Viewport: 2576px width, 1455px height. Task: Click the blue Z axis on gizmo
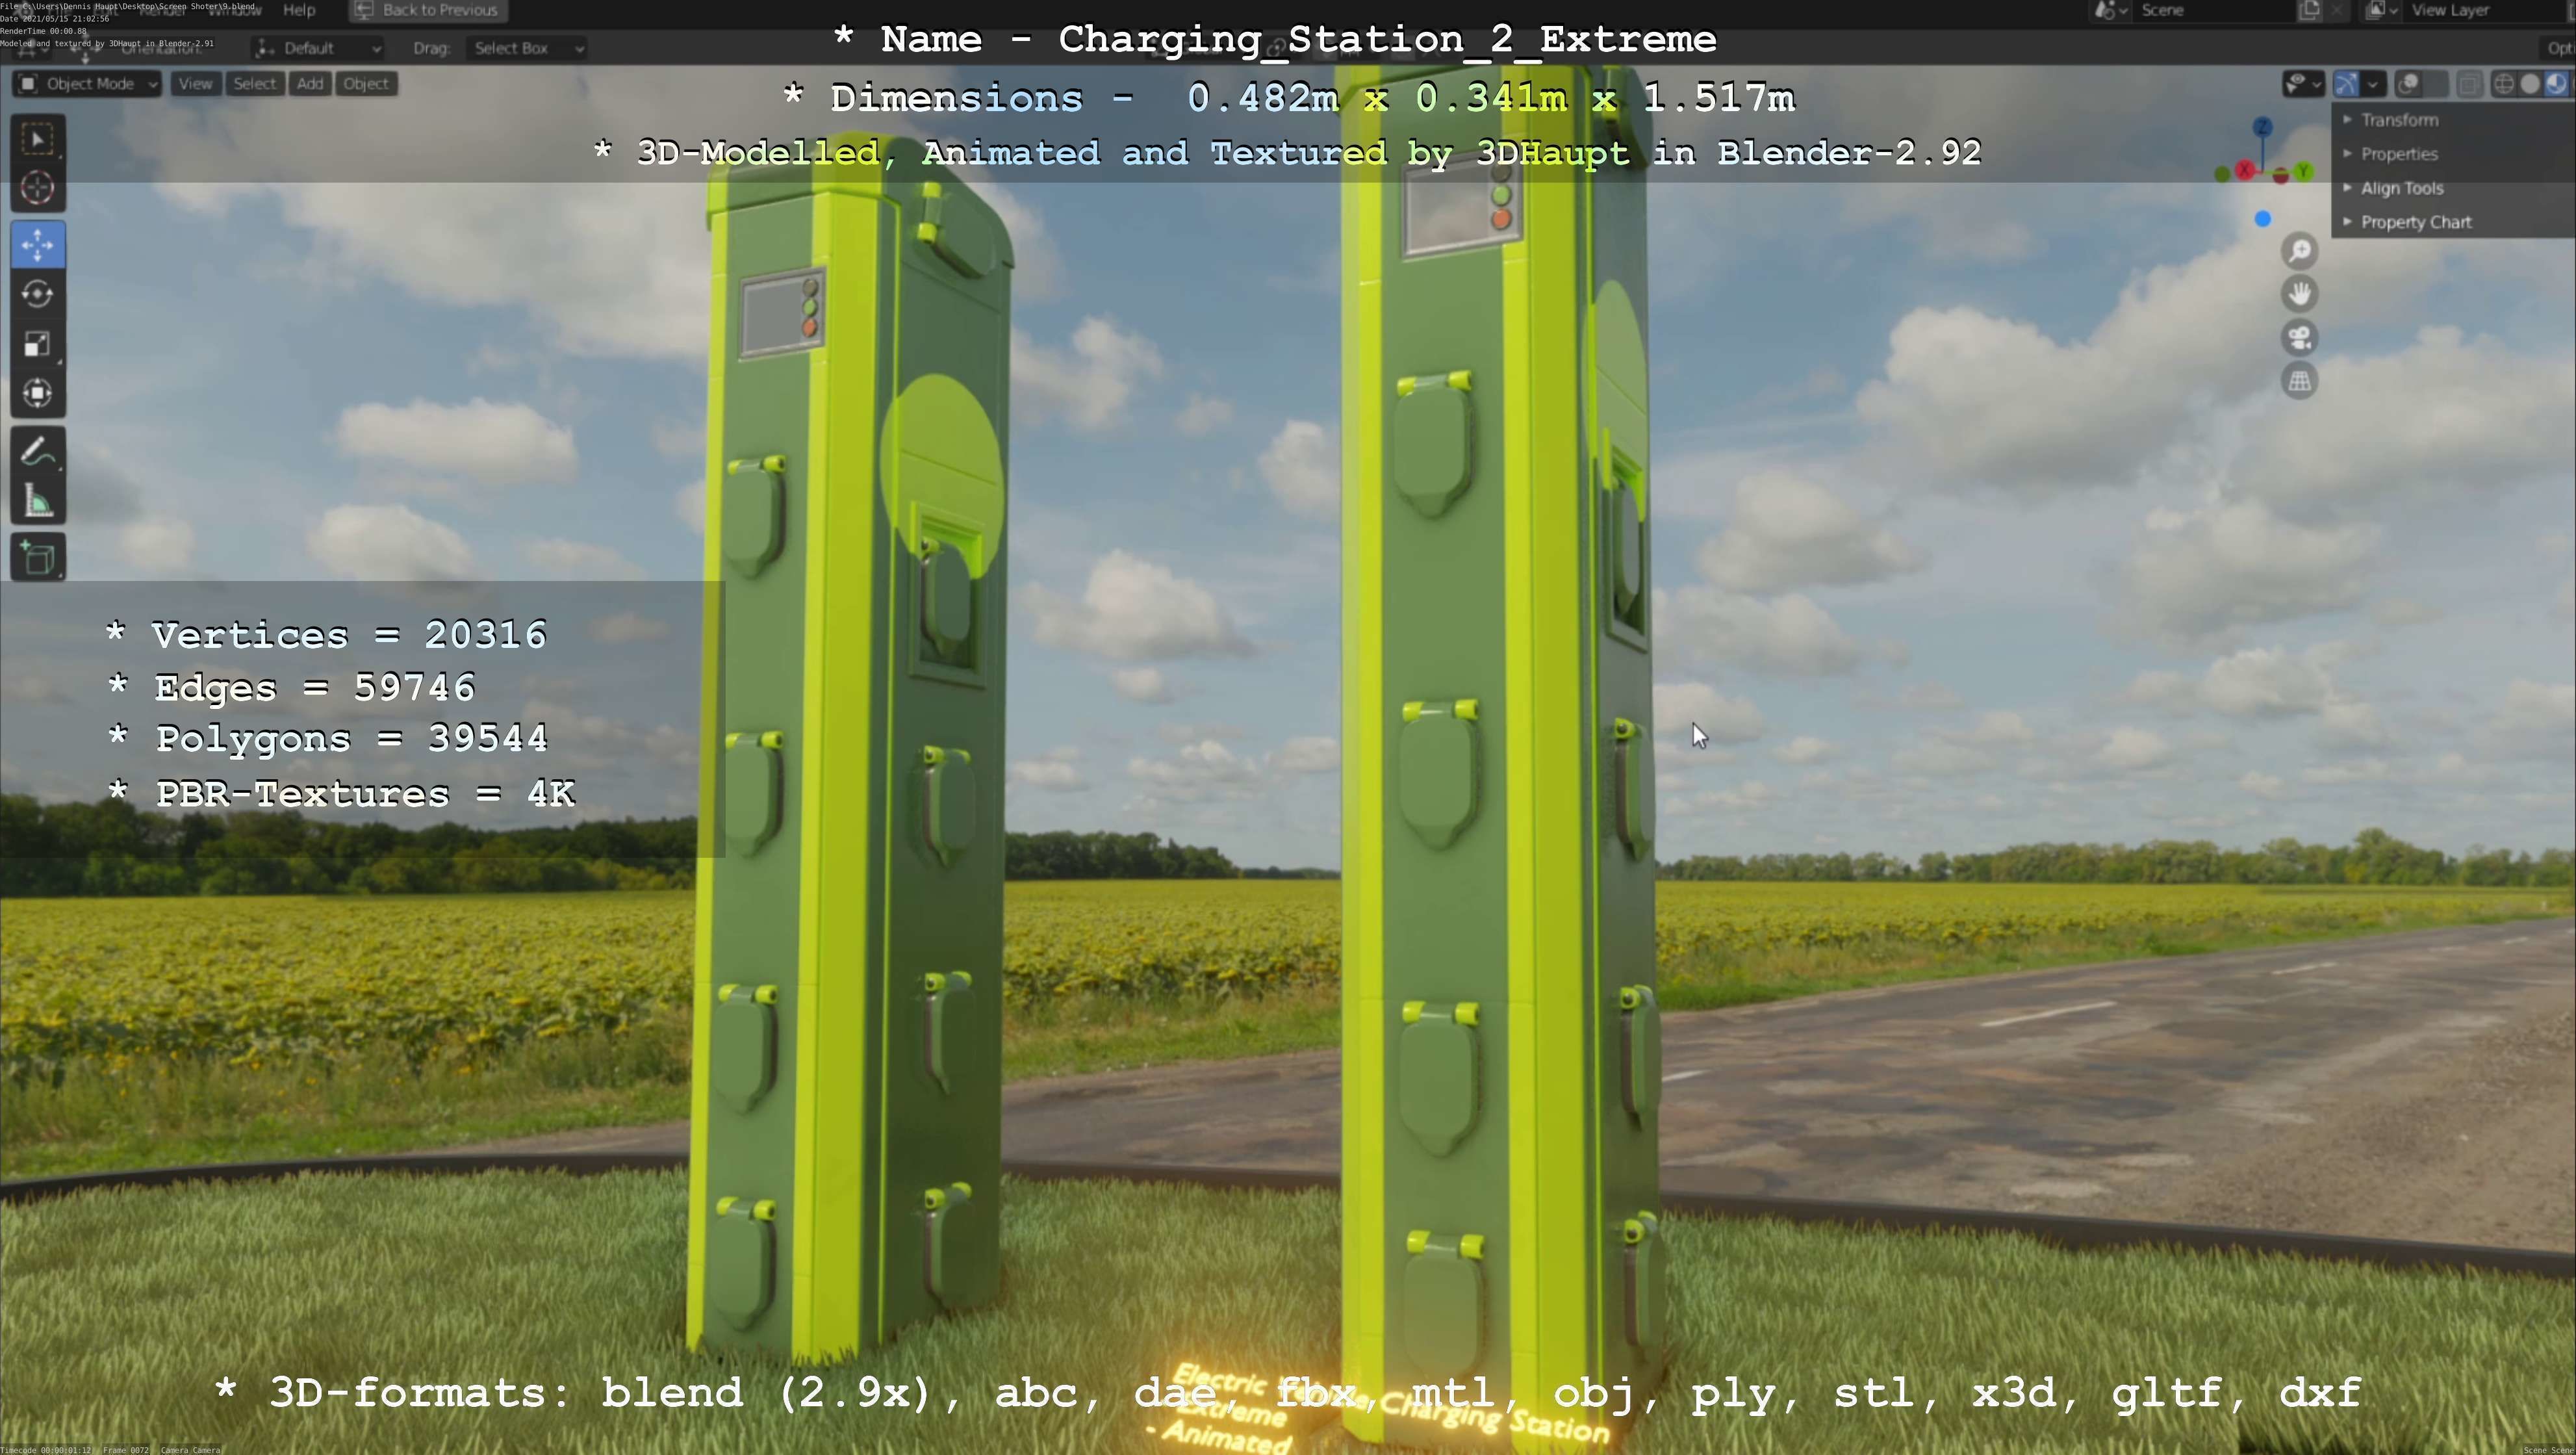click(2263, 127)
